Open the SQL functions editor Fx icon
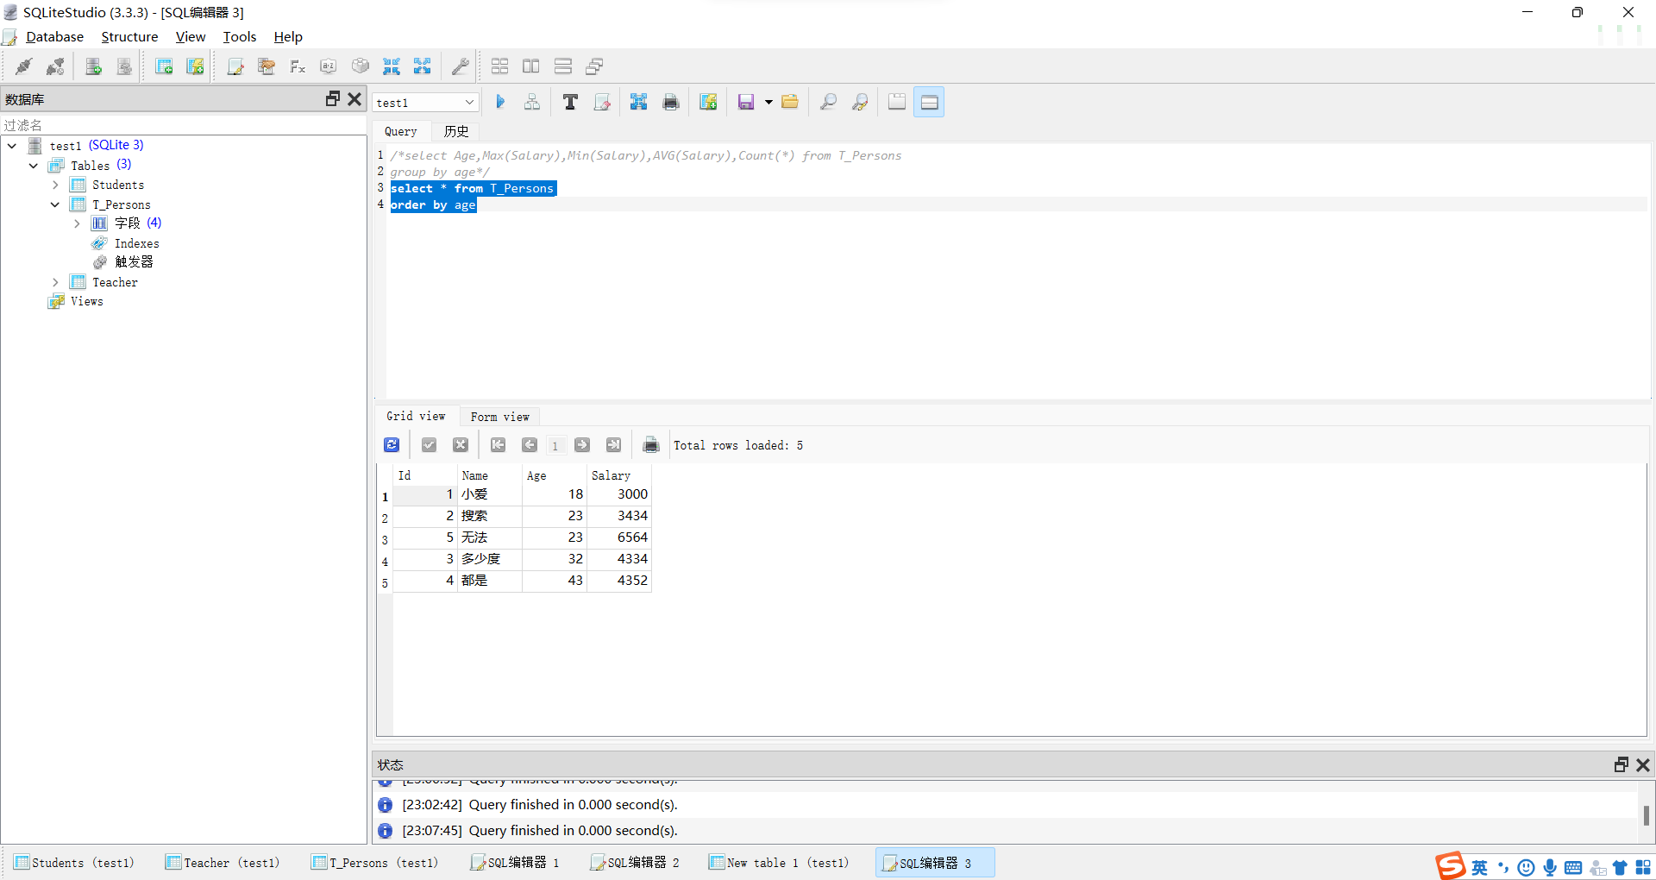The height and width of the screenshot is (880, 1656). [297, 66]
